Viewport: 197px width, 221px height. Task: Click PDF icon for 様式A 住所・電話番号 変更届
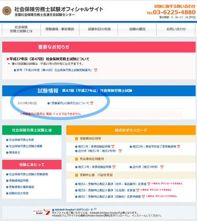coord(149,184)
